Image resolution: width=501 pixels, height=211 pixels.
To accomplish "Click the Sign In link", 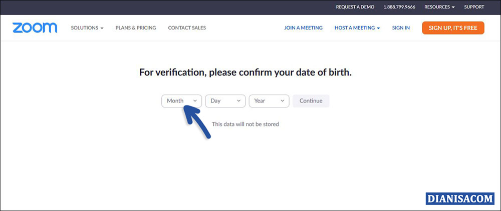I will [x=401, y=28].
